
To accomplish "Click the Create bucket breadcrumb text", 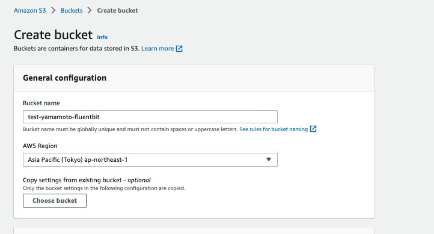I will 117,10.
